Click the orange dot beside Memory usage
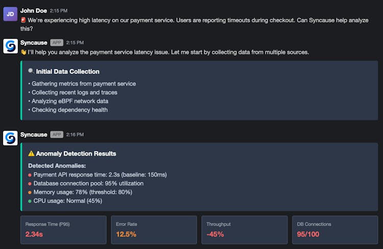 click(x=30, y=192)
